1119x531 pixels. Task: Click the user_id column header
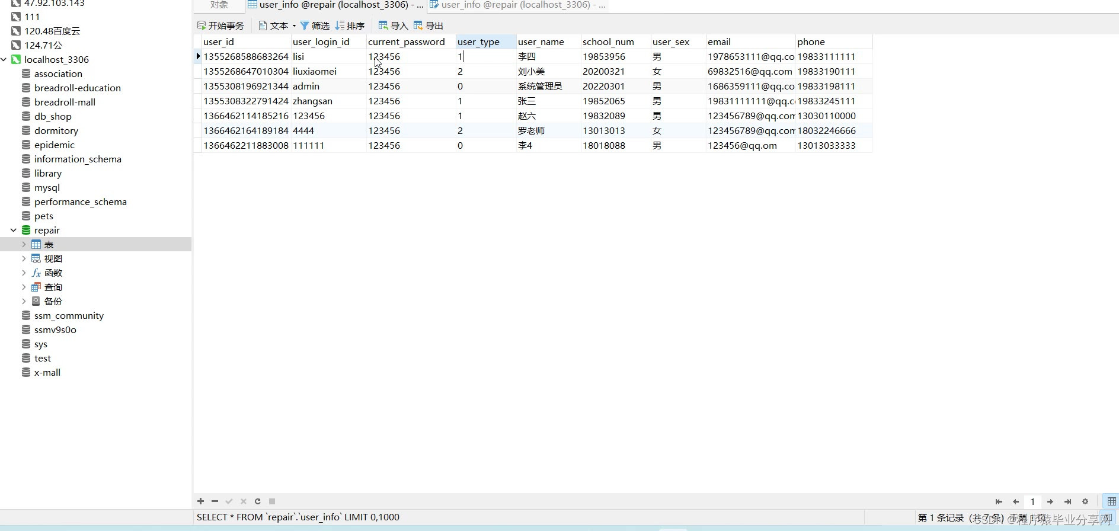coord(246,41)
